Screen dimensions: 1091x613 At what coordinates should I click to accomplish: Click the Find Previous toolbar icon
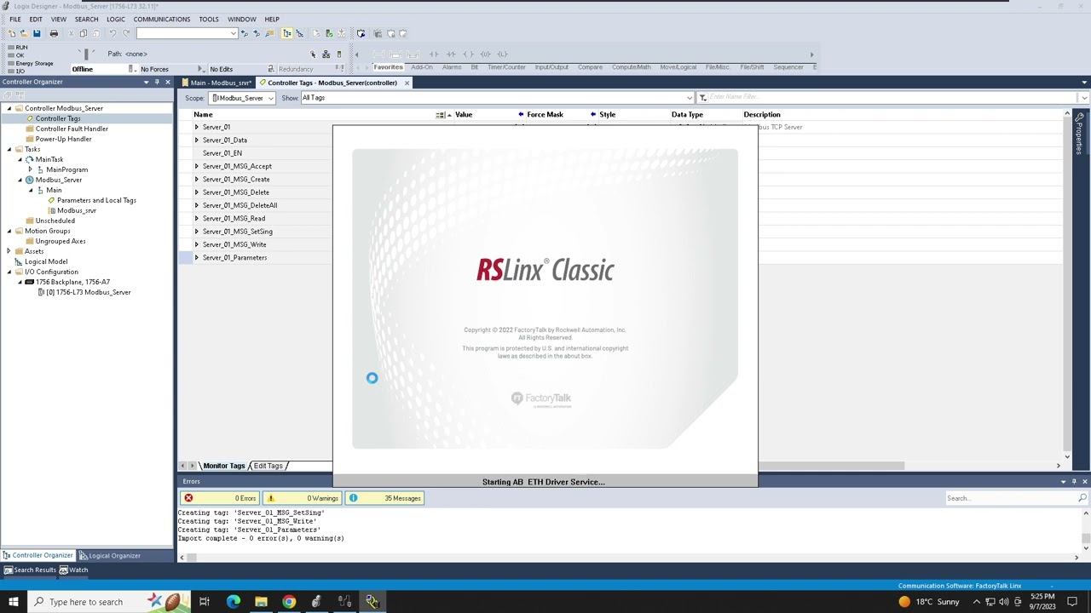click(245, 33)
